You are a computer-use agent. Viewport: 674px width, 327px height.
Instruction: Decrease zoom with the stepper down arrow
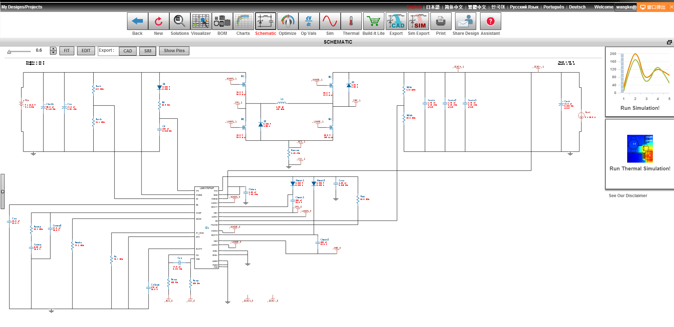coord(53,53)
